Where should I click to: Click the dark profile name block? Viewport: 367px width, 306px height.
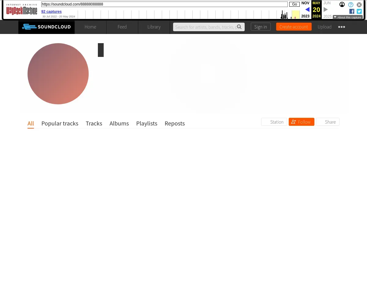click(x=101, y=50)
